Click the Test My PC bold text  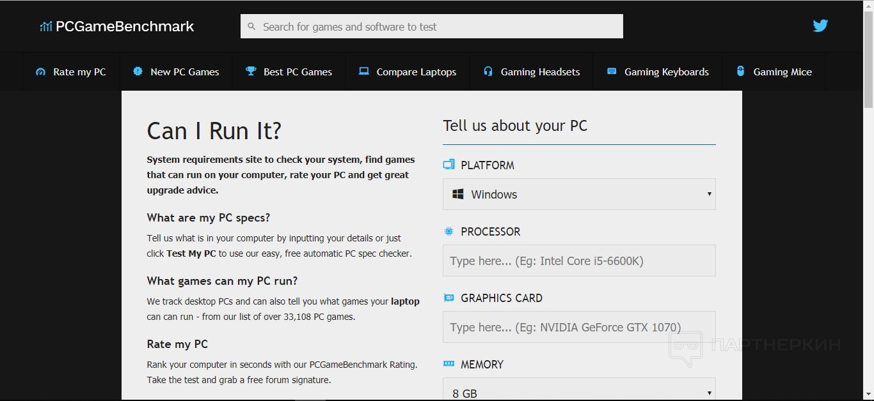coord(191,253)
